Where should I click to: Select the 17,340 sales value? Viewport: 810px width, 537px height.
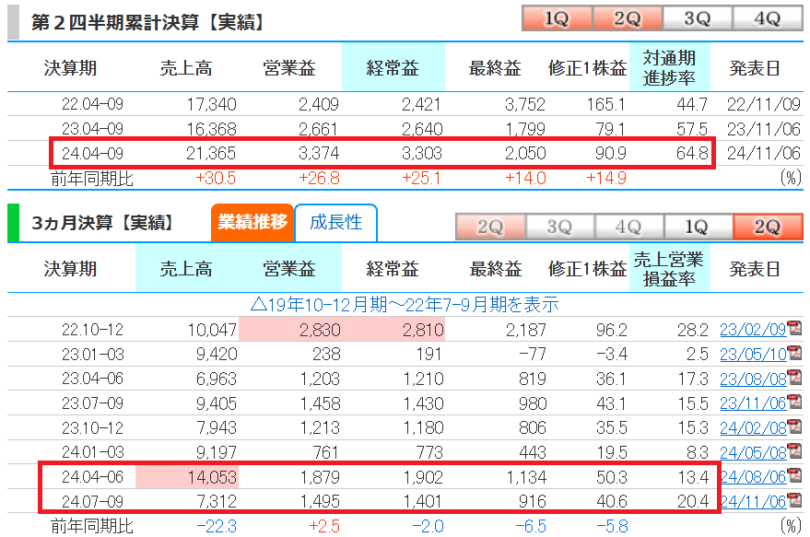point(211,104)
